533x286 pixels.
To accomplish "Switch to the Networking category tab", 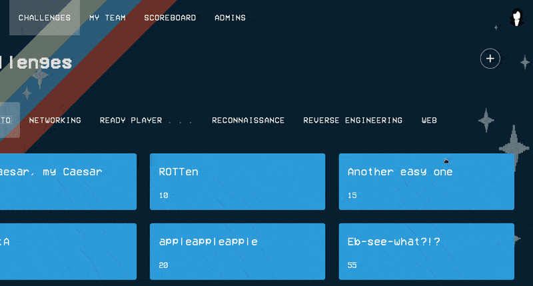I will coord(55,120).
